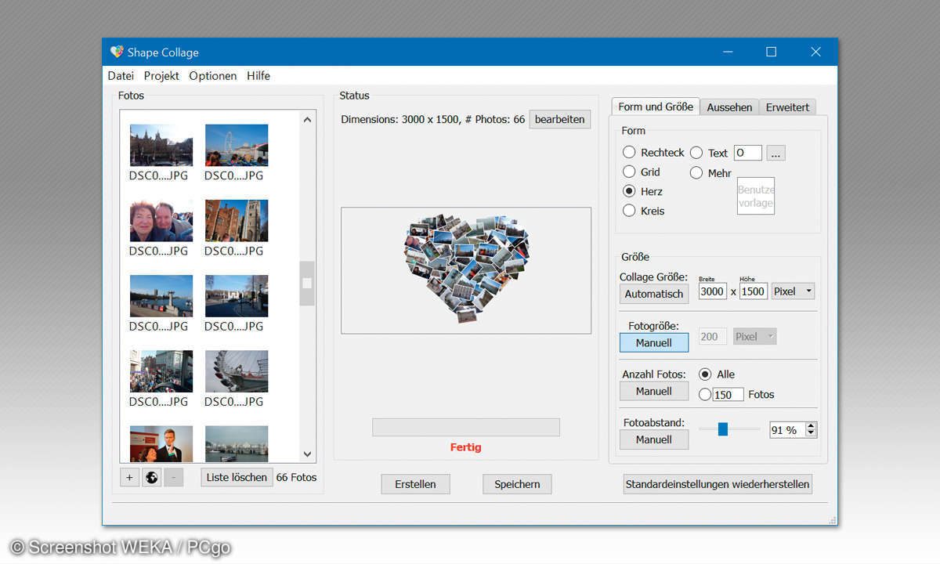Viewport: 940px width, 564px height.
Task: Click the Liste löschen button
Action: coord(237,477)
